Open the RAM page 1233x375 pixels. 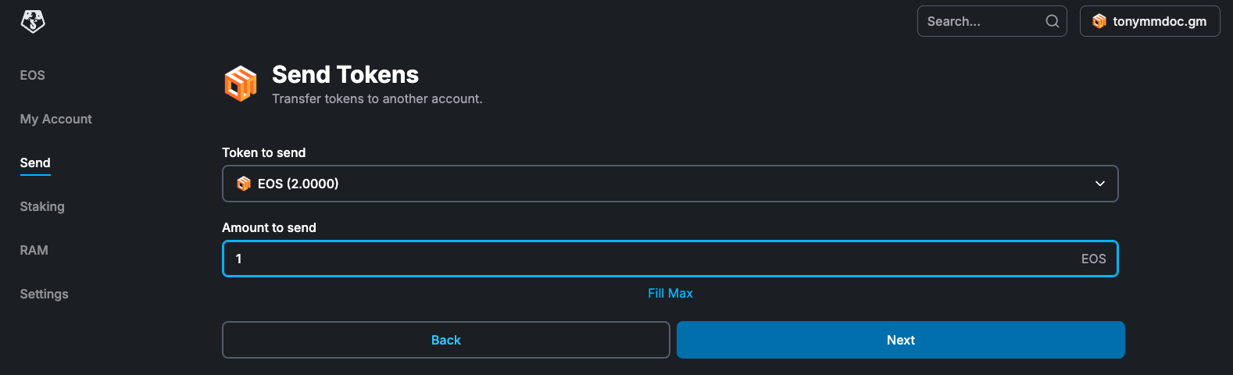pos(34,250)
